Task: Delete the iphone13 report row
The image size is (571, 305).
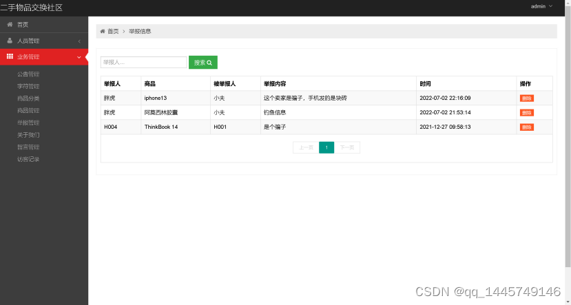Action: pyautogui.click(x=527, y=98)
